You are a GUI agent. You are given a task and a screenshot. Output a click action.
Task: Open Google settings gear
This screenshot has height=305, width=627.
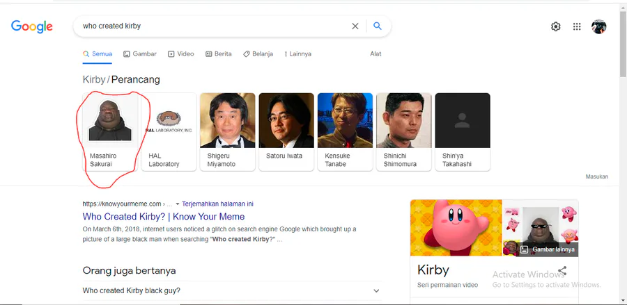556,26
